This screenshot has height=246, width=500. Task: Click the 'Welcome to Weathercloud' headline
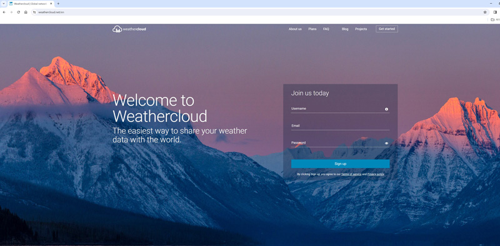(x=160, y=109)
